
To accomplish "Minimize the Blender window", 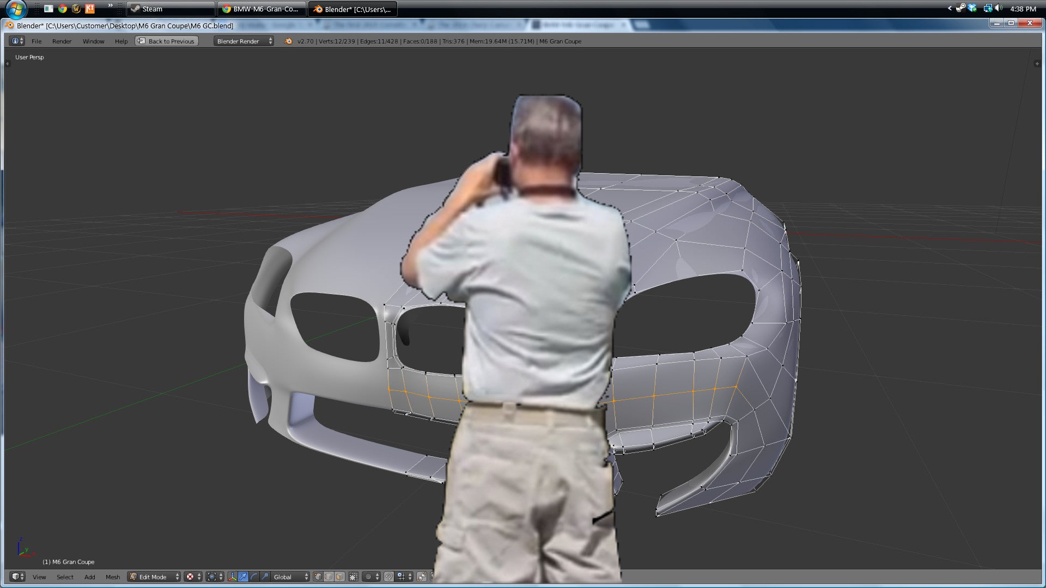I will pos(996,23).
